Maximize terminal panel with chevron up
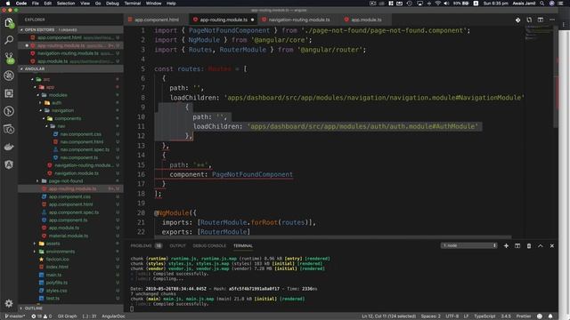The height and width of the screenshot is (320, 570). [541, 245]
